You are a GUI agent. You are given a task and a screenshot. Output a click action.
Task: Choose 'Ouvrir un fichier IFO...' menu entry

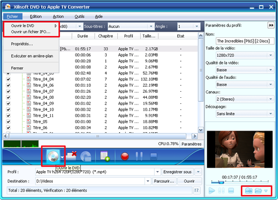point(31,32)
